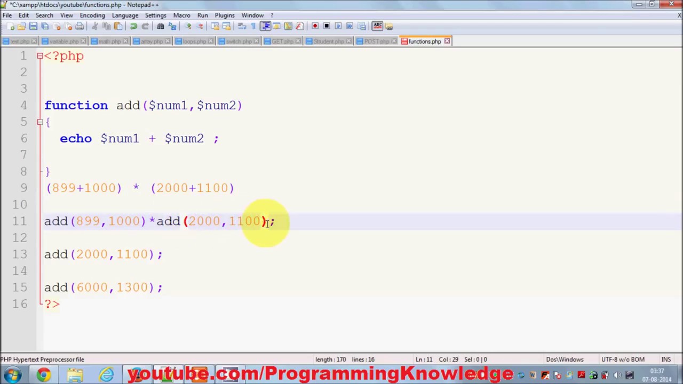Click the macro playback icon
This screenshot has width=683, height=384.
[x=338, y=26]
